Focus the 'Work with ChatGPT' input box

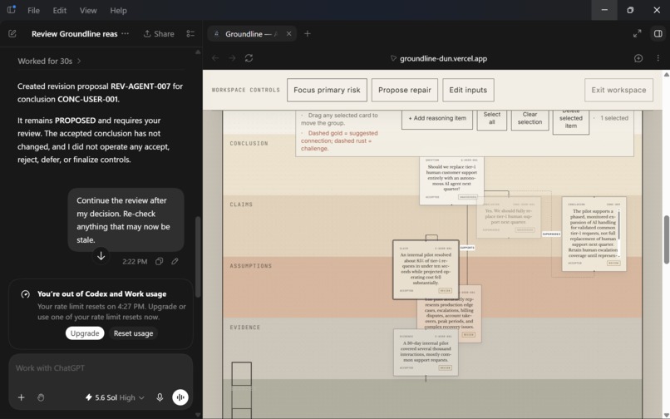coord(101,368)
